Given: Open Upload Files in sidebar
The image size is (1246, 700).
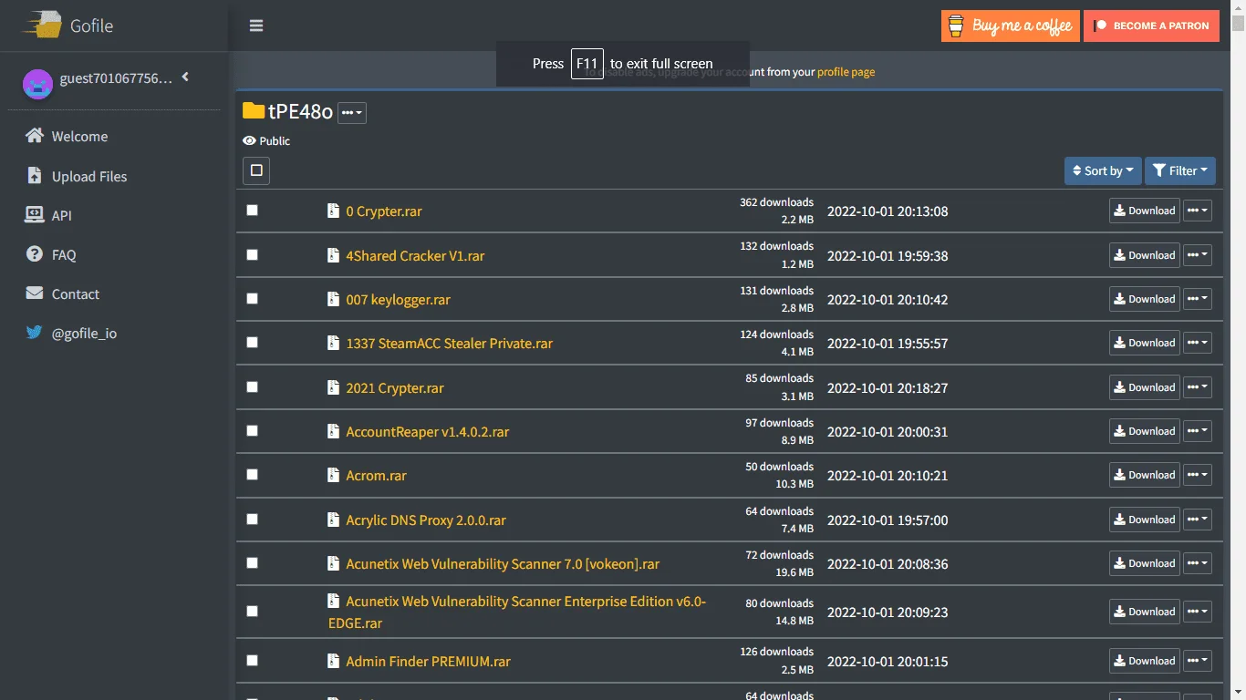Looking at the screenshot, I should pos(114,176).
